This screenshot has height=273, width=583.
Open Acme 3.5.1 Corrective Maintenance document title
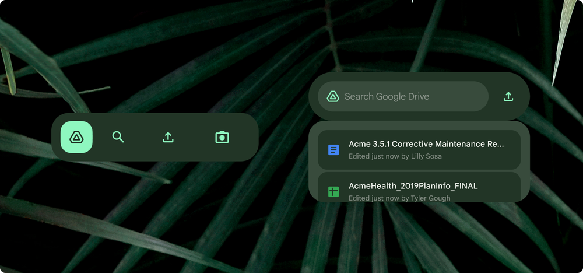[x=426, y=144]
